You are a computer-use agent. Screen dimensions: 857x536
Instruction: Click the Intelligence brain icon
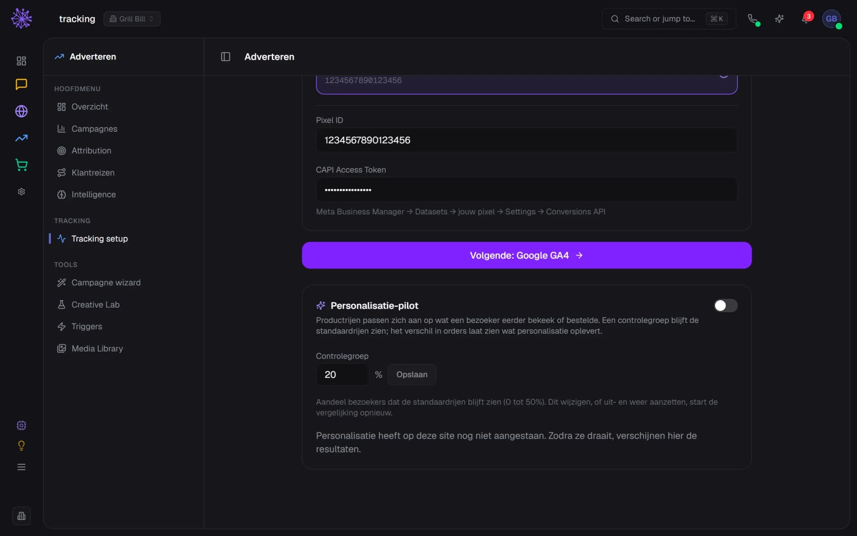point(62,194)
